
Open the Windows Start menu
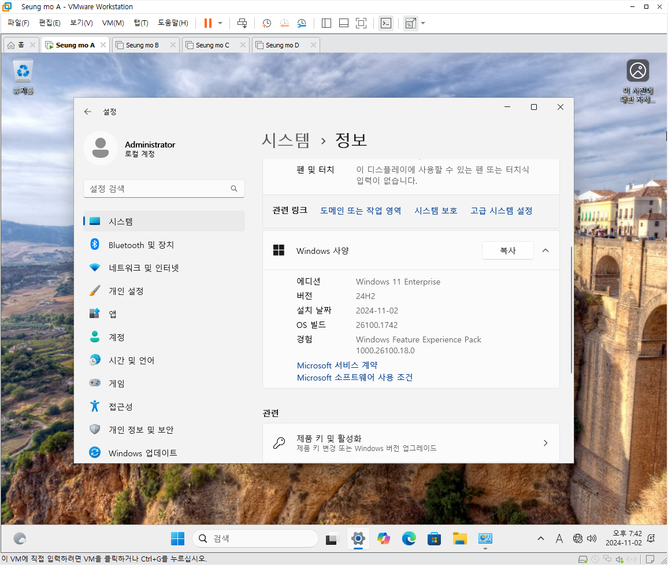point(177,538)
